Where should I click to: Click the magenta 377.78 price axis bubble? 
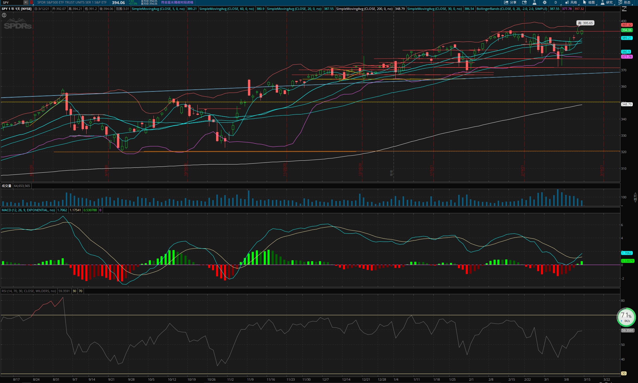tap(627, 57)
